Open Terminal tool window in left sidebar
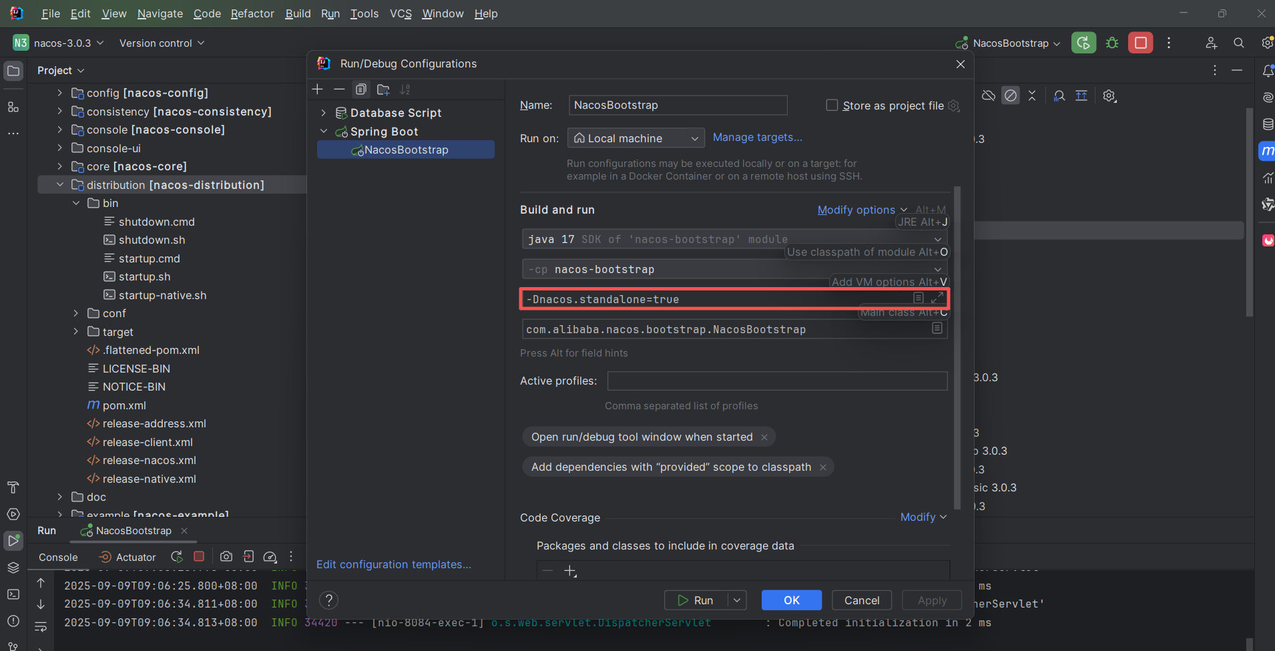 pyautogui.click(x=13, y=594)
